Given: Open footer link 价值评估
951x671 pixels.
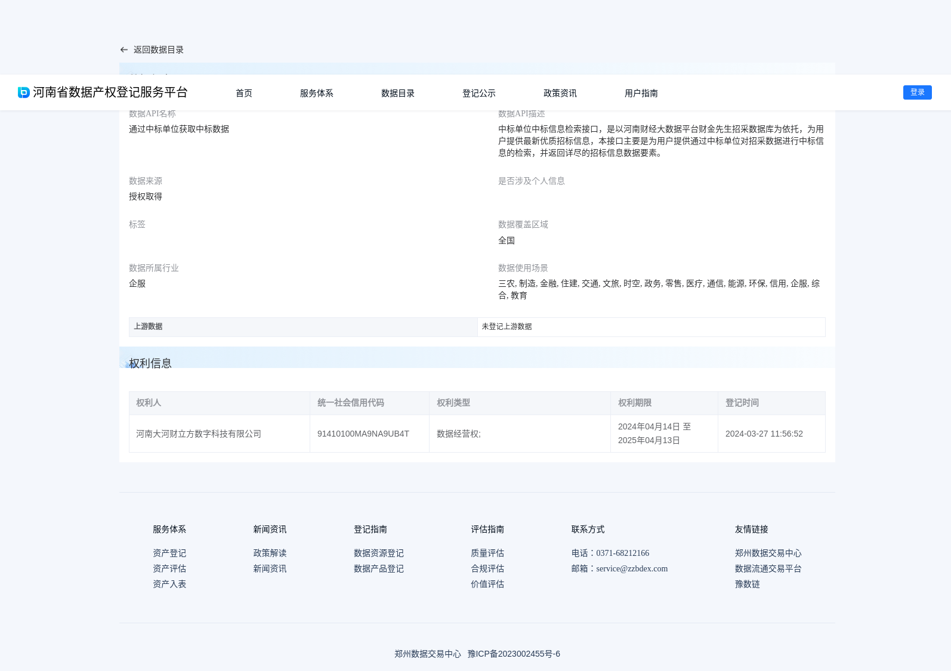Looking at the screenshot, I should (x=487, y=585).
